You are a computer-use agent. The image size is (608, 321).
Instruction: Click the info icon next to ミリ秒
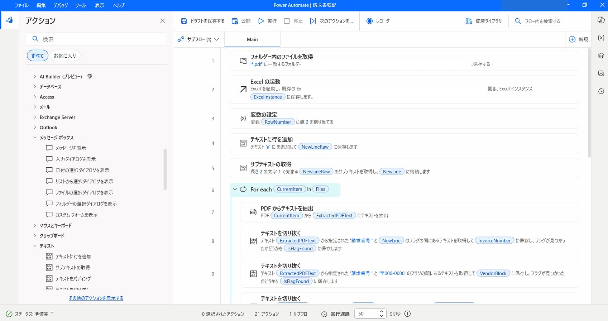(407, 314)
